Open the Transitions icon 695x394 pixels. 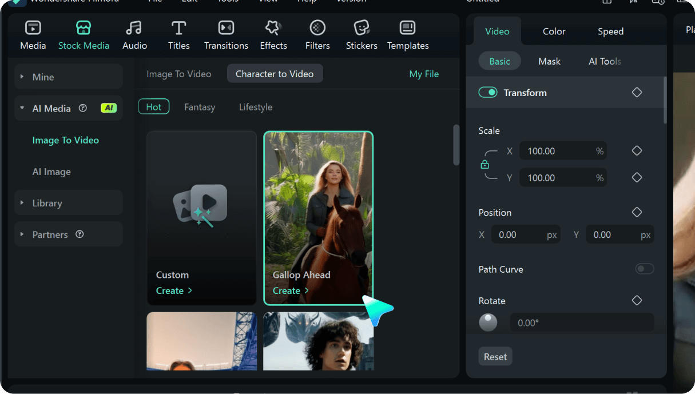(226, 27)
